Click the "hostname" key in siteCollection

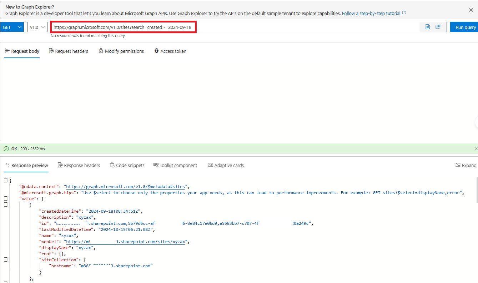pyautogui.click(x=61, y=266)
